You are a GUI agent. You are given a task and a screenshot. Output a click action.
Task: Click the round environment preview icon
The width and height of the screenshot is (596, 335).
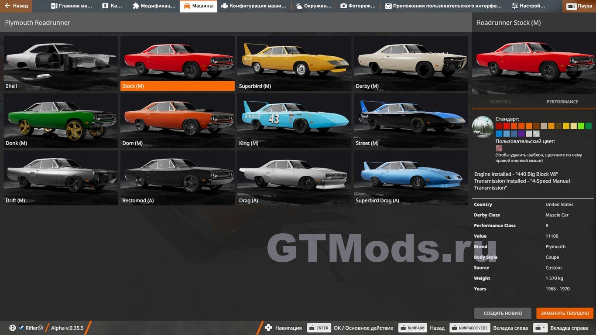(483, 127)
